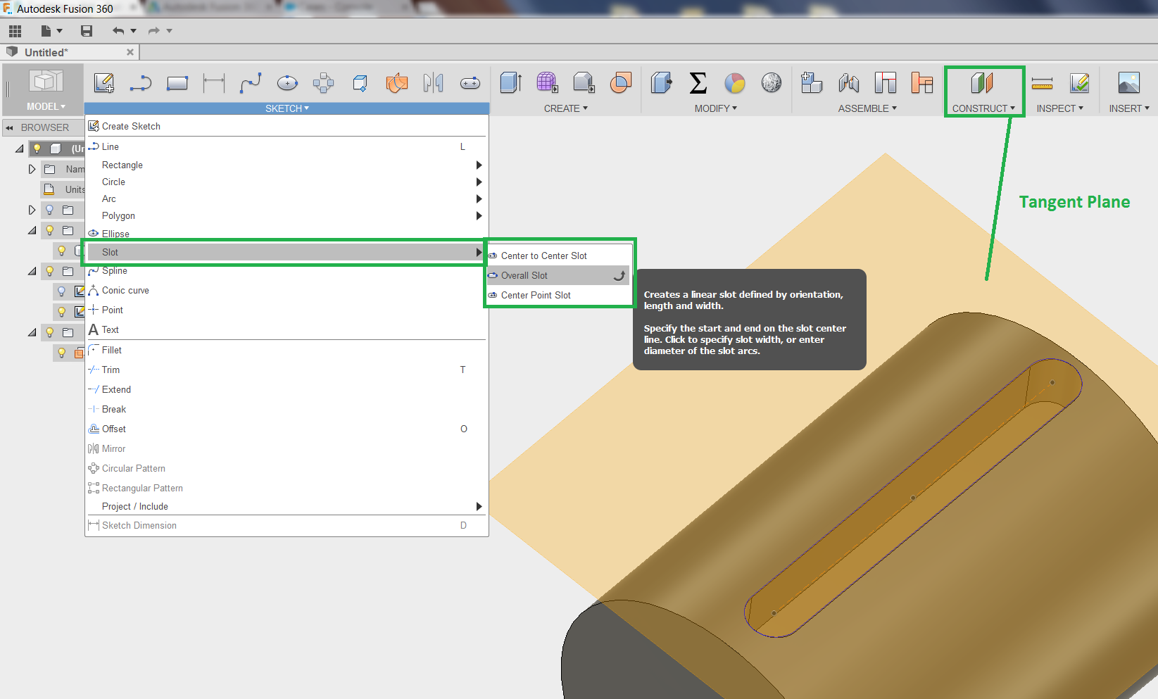
Task: Activate the Mirror sketch tool icon
Action: (434, 82)
